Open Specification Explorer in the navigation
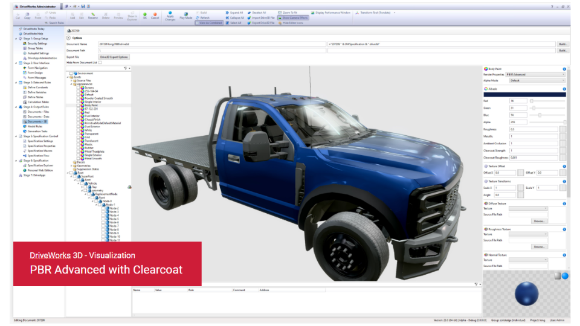 [x=38, y=165]
